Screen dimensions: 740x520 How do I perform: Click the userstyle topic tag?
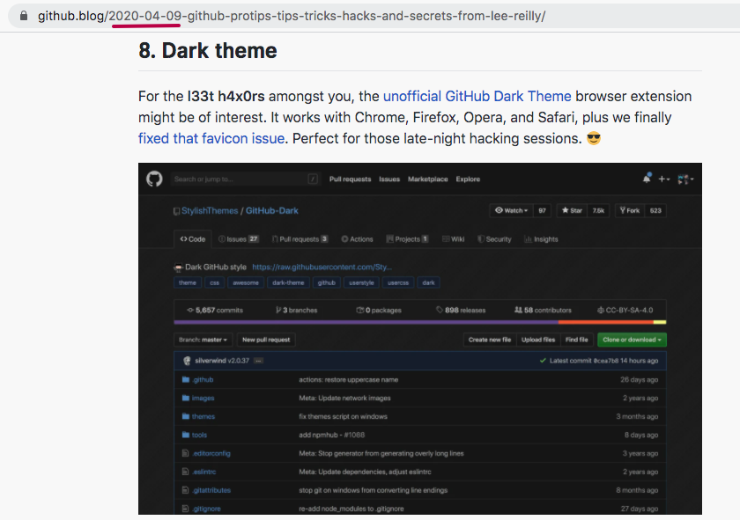(361, 282)
